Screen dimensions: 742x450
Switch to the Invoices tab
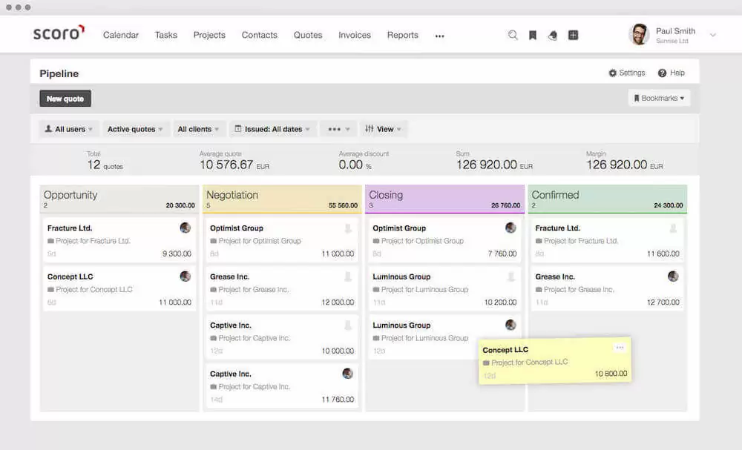coord(355,34)
